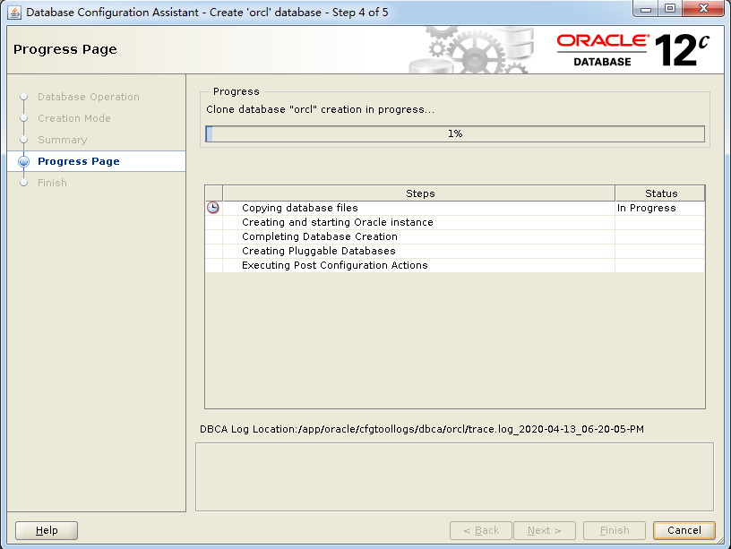Click the Cancel button
731x549 pixels.
pos(684,530)
